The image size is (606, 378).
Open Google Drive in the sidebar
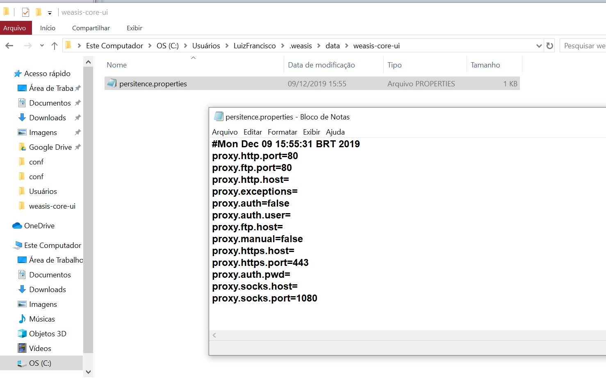click(x=50, y=147)
